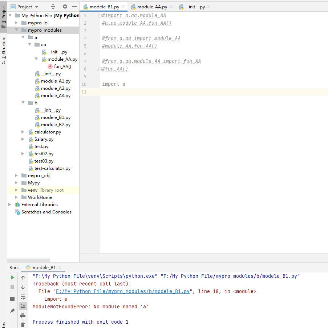Toggle the Structure tool window button
This screenshot has width=328, height=328.
[x=4, y=50]
